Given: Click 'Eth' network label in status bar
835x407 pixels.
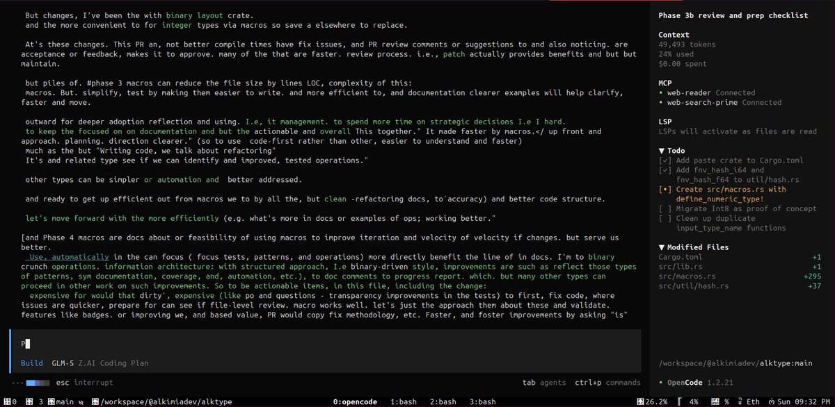Looking at the screenshot, I should 753,401.
